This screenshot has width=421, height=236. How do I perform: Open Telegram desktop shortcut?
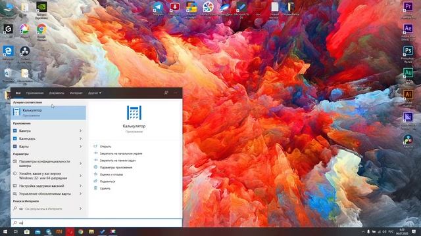(x=158, y=7)
